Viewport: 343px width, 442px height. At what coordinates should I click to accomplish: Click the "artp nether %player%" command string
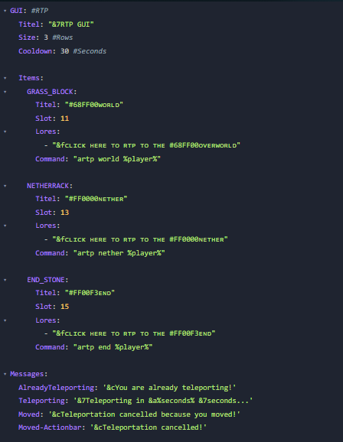point(119,253)
